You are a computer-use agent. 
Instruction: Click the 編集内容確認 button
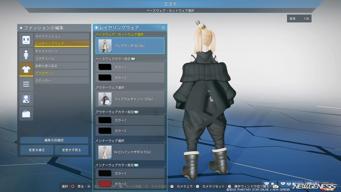point(54,140)
